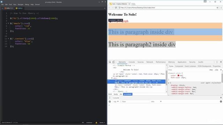Screen dimensions: 223x125
Task: Switch to the script.js tab in Brackets
Action: tap(19, 8)
